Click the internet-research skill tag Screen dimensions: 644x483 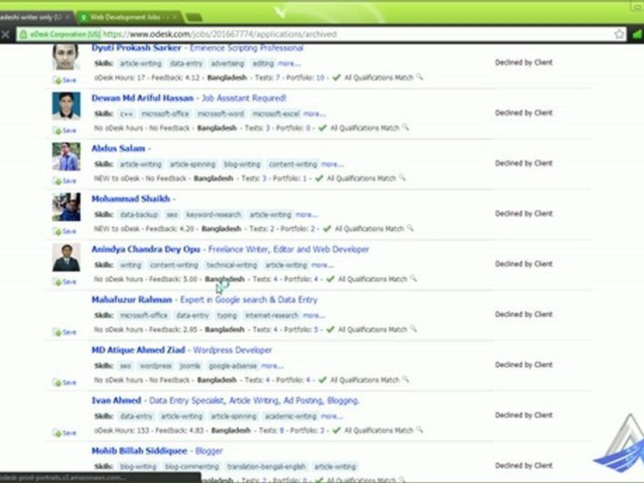(272, 315)
